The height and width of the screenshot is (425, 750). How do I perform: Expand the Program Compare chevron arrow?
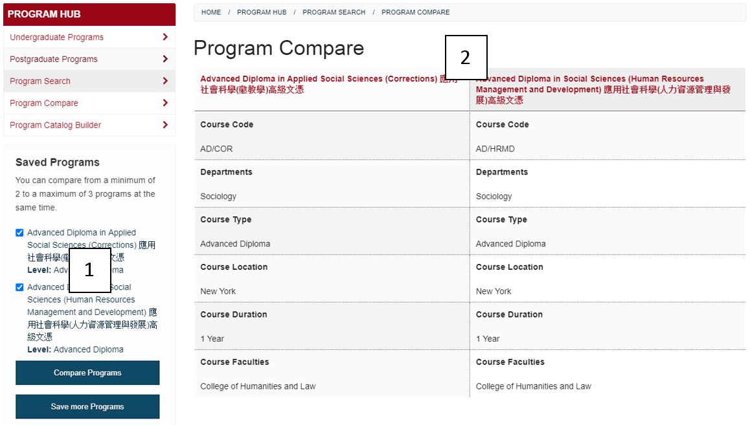pos(167,103)
